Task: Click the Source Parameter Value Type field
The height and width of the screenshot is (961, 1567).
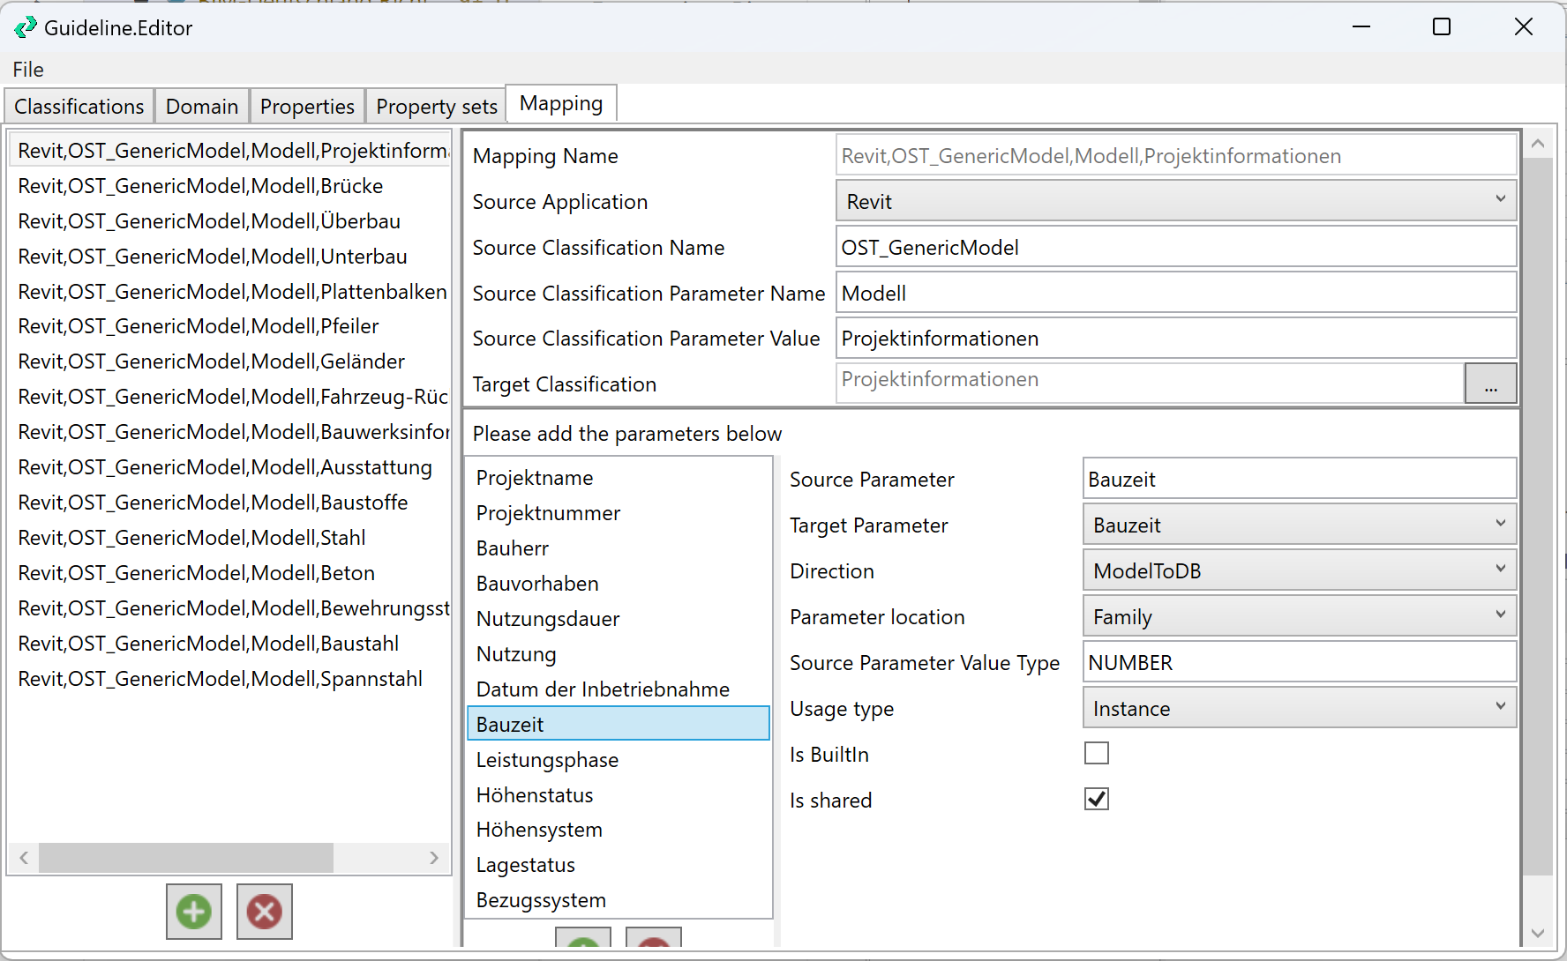Action: [1299, 663]
